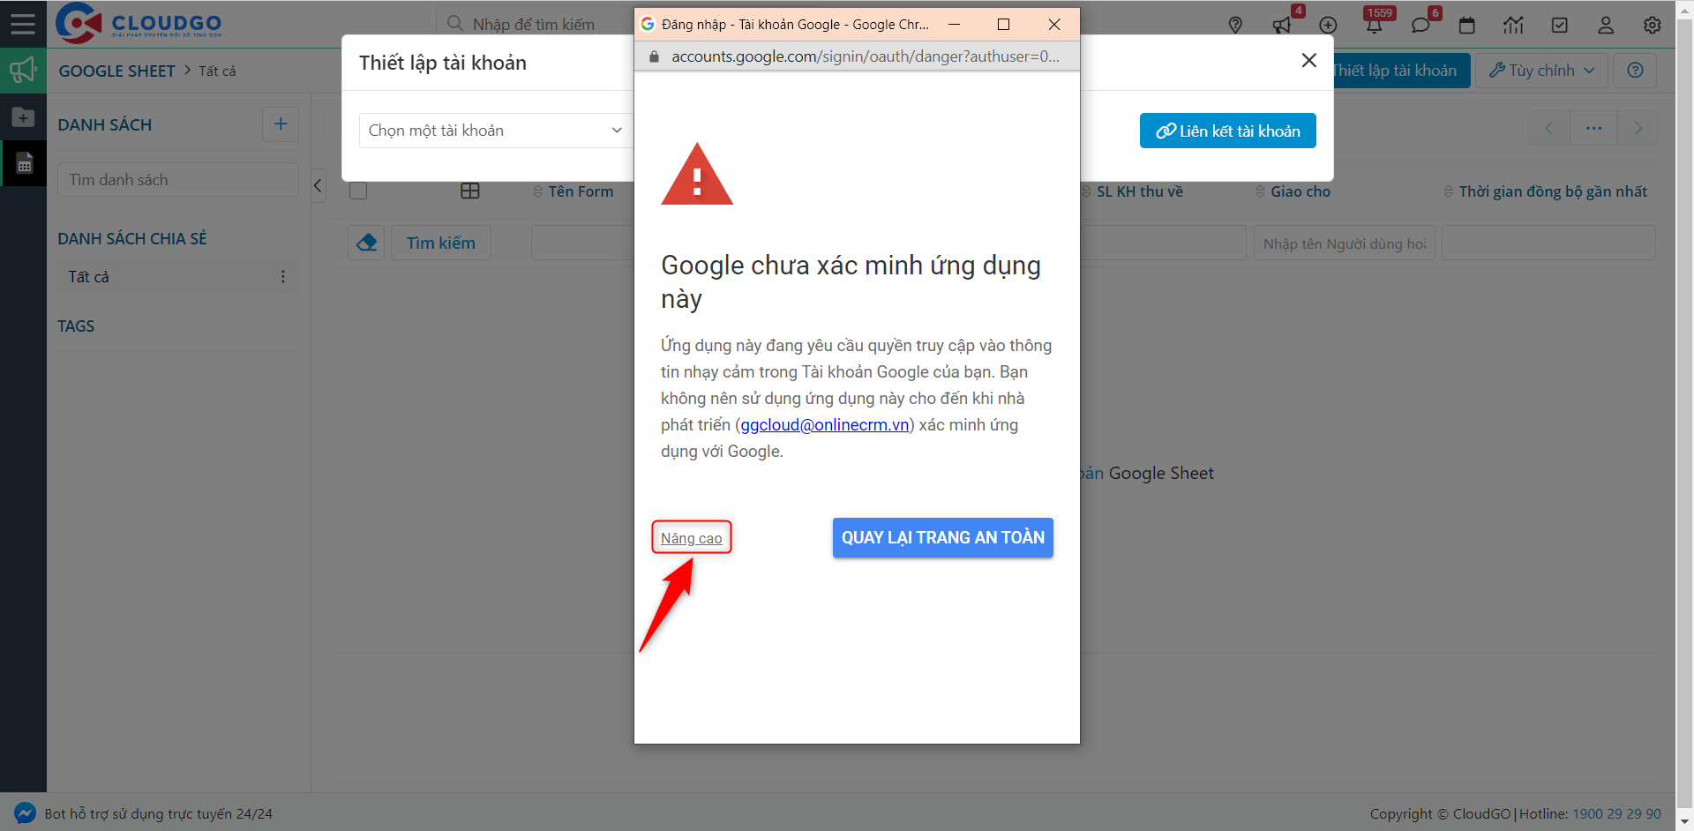Expand the Chọn một tài khoản dropdown
Screen dimensions: 1694x831
point(494,131)
